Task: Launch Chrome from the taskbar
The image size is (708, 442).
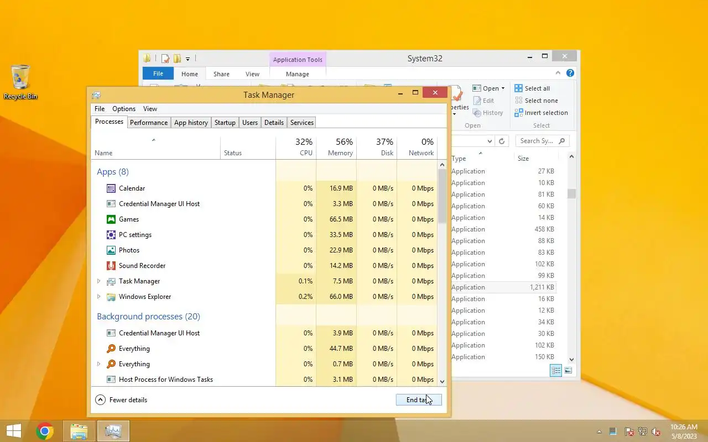Action: [45, 431]
